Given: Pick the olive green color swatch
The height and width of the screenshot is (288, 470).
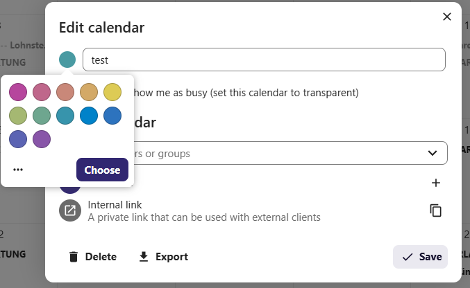Looking at the screenshot, I should click(18, 116).
